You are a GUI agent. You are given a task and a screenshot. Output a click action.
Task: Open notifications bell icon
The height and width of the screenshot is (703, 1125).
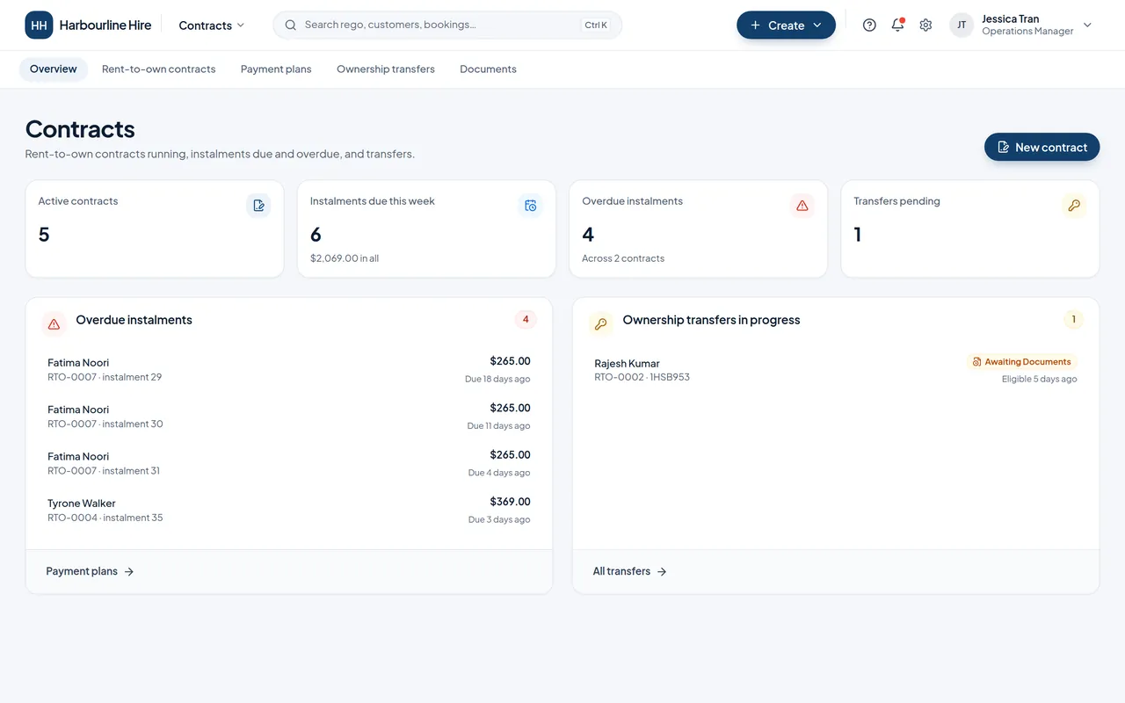(897, 25)
